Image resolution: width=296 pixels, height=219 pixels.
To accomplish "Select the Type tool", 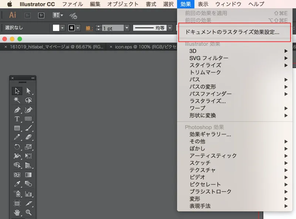I will [17, 118].
